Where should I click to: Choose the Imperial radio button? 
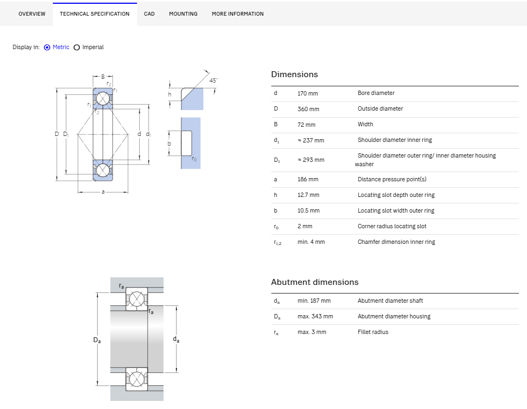coord(77,47)
